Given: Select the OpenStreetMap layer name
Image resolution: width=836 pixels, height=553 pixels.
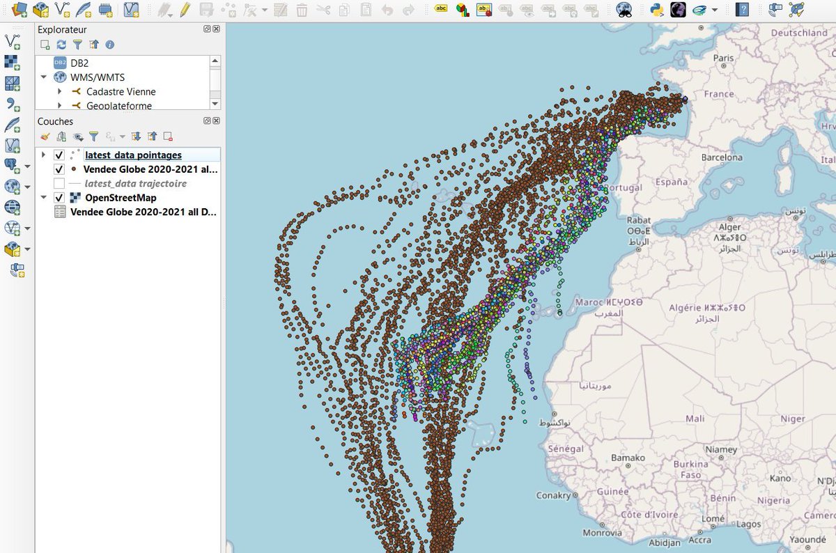Looking at the screenshot, I should pyautogui.click(x=121, y=198).
